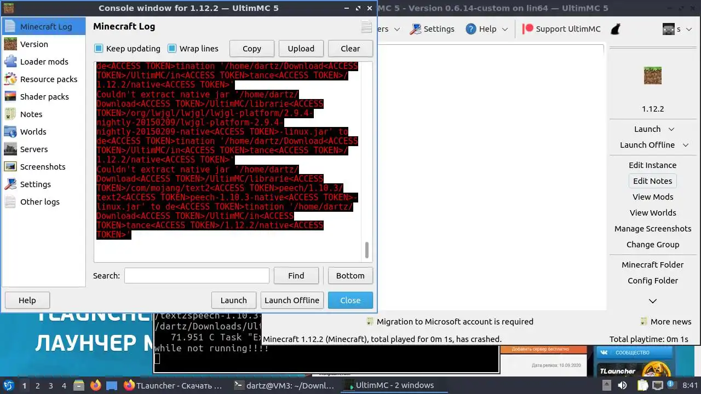Click the Support UltimMC Patreon icon
The image size is (701, 394).
528,29
